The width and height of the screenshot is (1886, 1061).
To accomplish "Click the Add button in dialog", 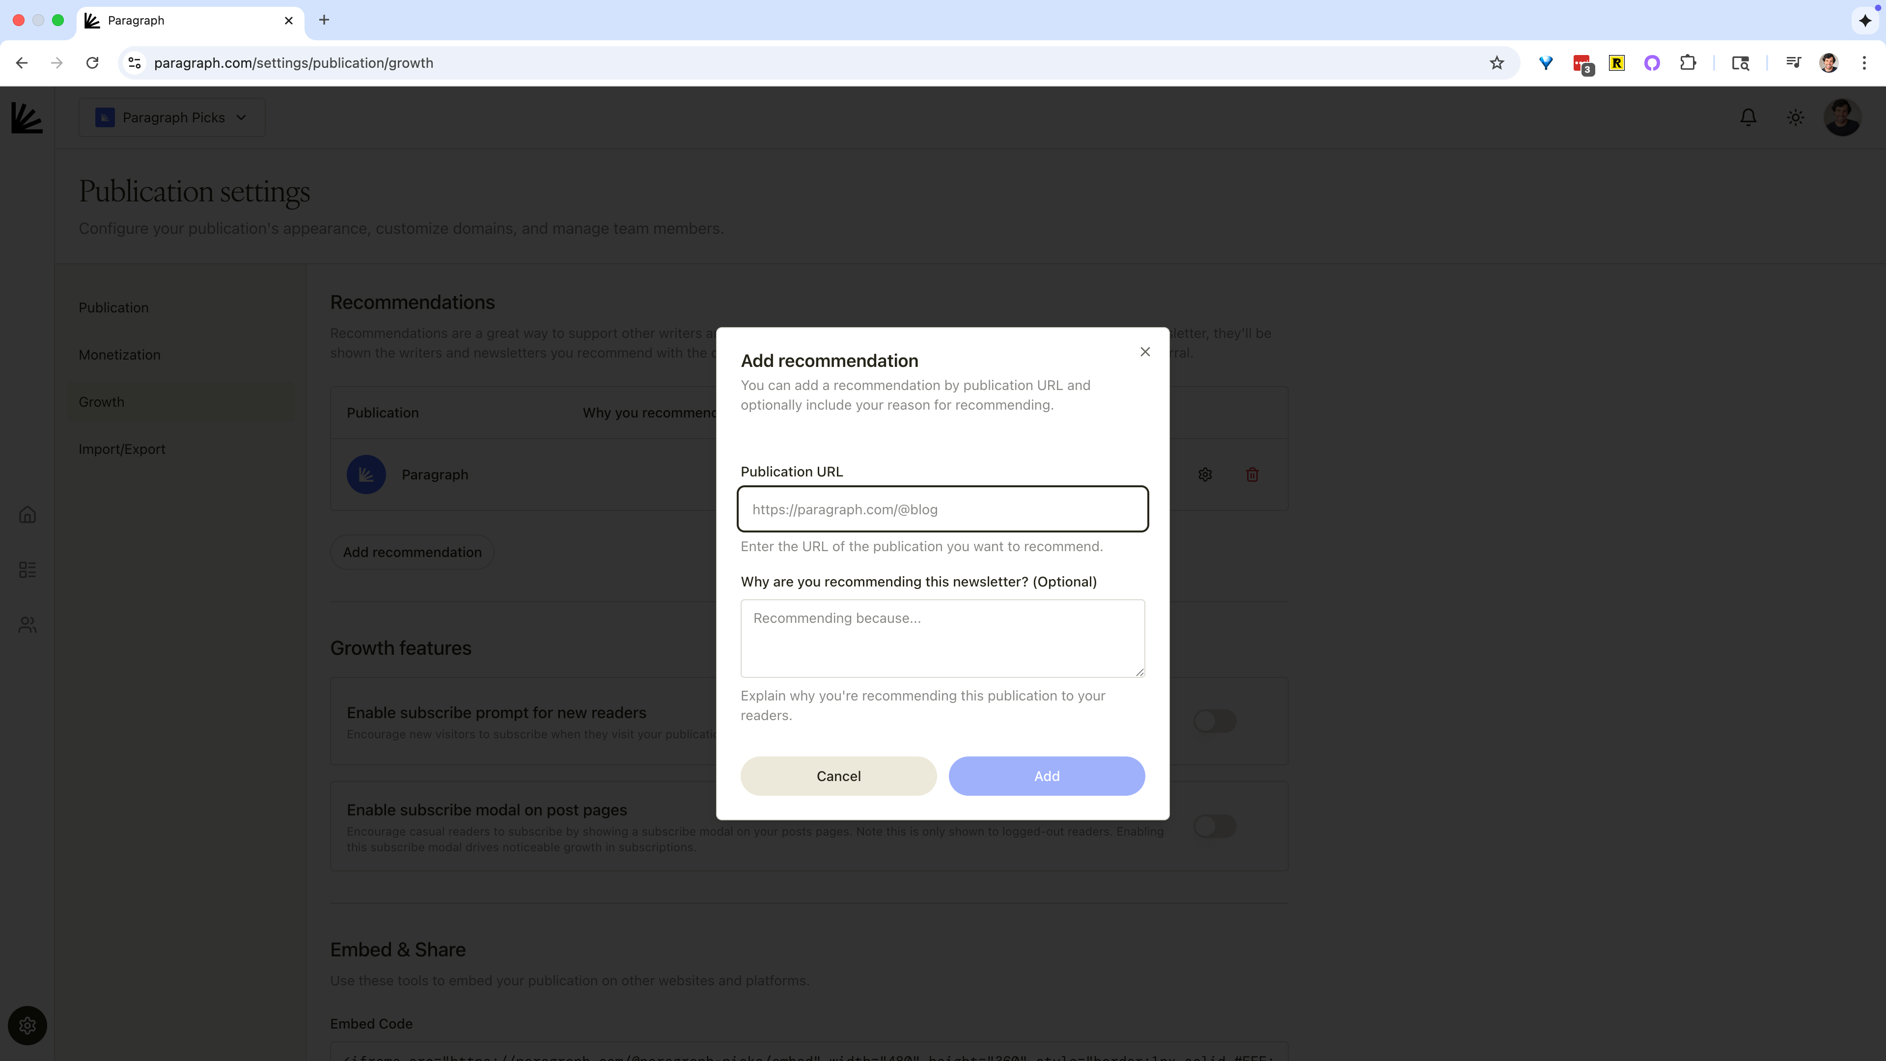I will coord(1046,776).
